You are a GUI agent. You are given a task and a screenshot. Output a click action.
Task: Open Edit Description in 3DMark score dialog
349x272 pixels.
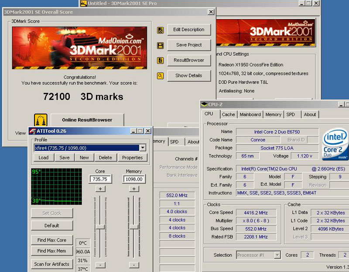click(x=189, y=30)
